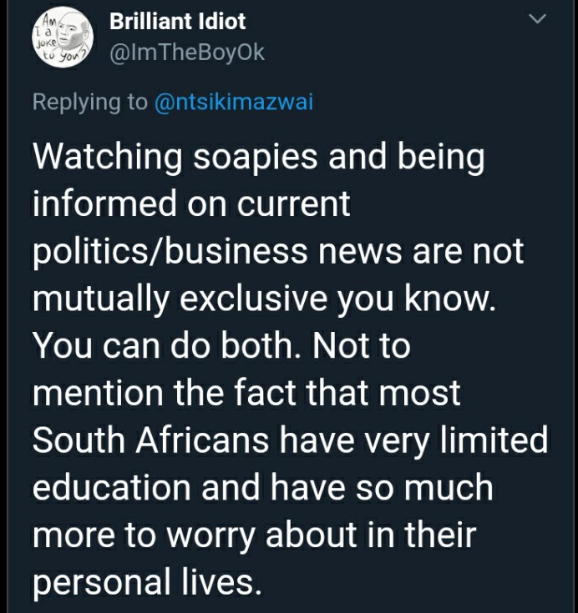The height and width of the screenshot is (613, 578).
Task: Click the phrase 'informed on current'
Action: coord(191,203)
